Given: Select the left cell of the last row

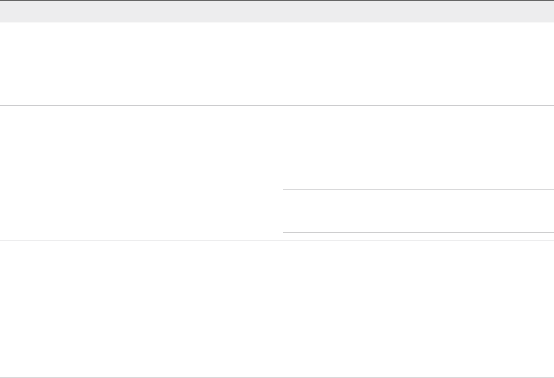Looking at the screenshot, I should 141,308.
